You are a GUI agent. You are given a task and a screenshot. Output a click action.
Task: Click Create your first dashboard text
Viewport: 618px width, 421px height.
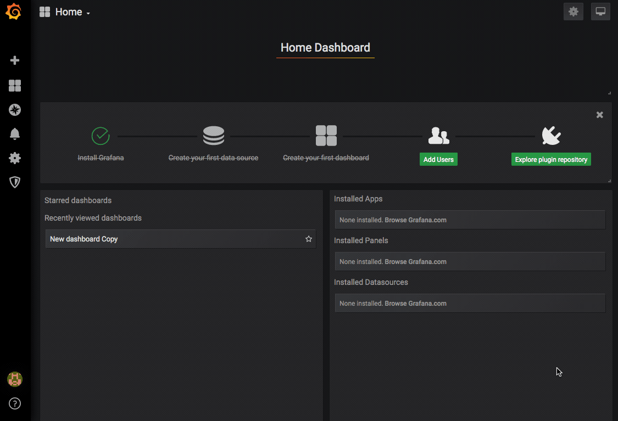pyautogui.click(x=326, y=158)
